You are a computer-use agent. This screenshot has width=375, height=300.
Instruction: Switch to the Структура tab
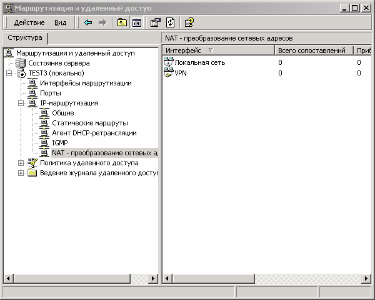tap(25, 38)
